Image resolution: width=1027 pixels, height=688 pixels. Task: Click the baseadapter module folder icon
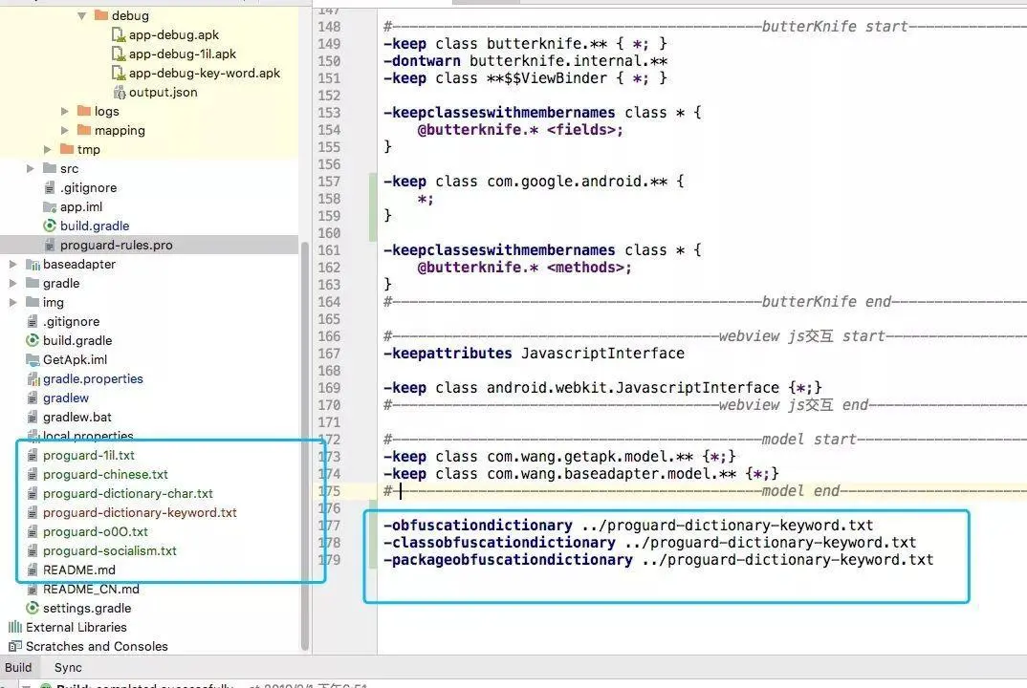33,265
